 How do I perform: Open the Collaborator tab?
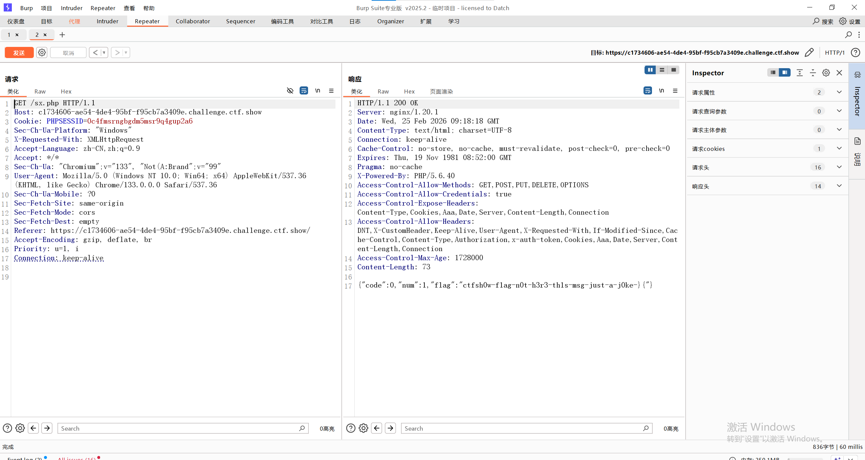(x=193, y=21)
